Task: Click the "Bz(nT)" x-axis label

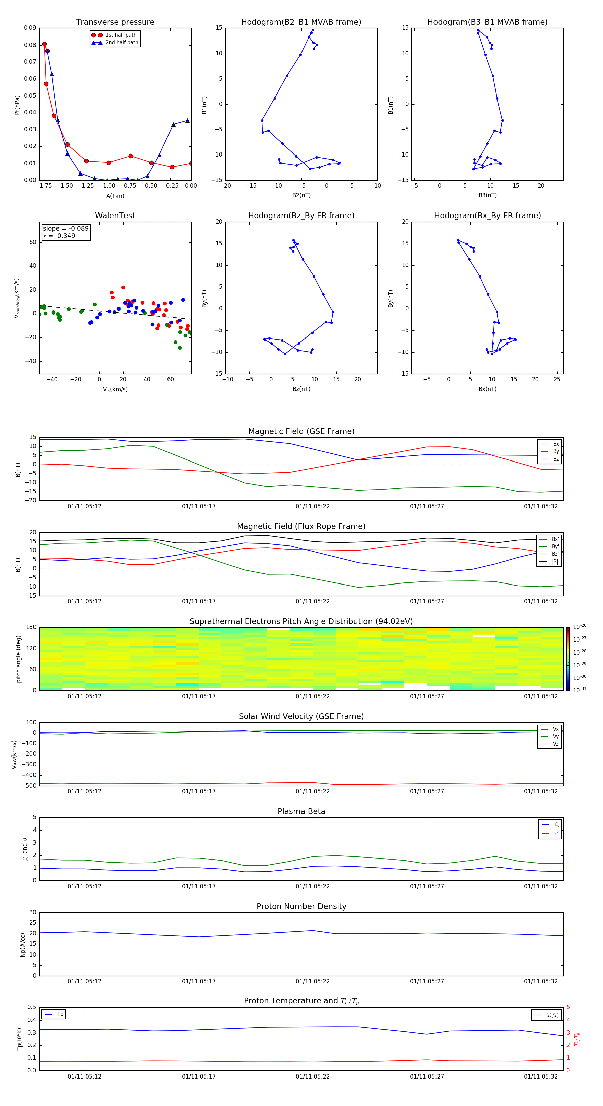Action: (301, 389)
